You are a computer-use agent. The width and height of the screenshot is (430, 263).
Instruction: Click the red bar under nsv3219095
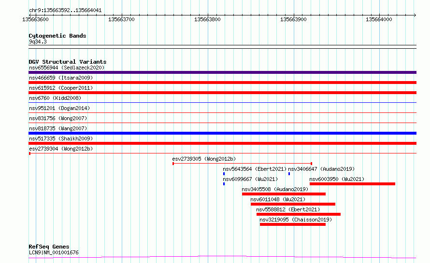(293, 224)
